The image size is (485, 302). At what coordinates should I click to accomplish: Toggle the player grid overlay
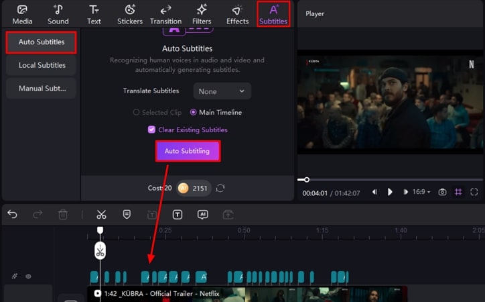[458, 192]
